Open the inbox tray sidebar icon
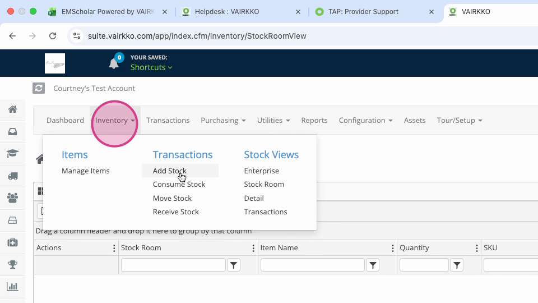Image resolution: width=538 pixels, height=303 pixels. [x=13, y=131]
